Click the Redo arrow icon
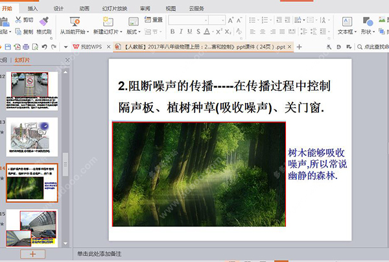 coord(53,47)
